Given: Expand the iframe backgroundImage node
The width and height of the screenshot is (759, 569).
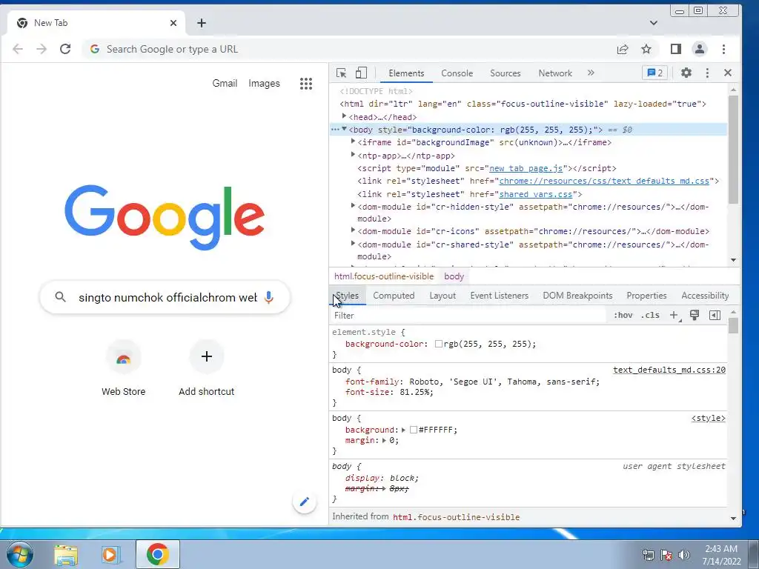Looking at the screenshot, I should point(353,142).
